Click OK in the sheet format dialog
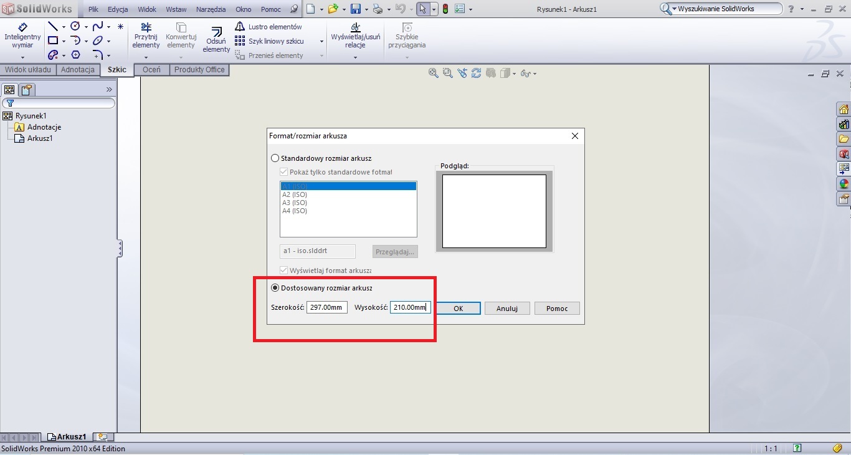Image resolution: width=851 pixels, height=455 pixels. [458, 308]
